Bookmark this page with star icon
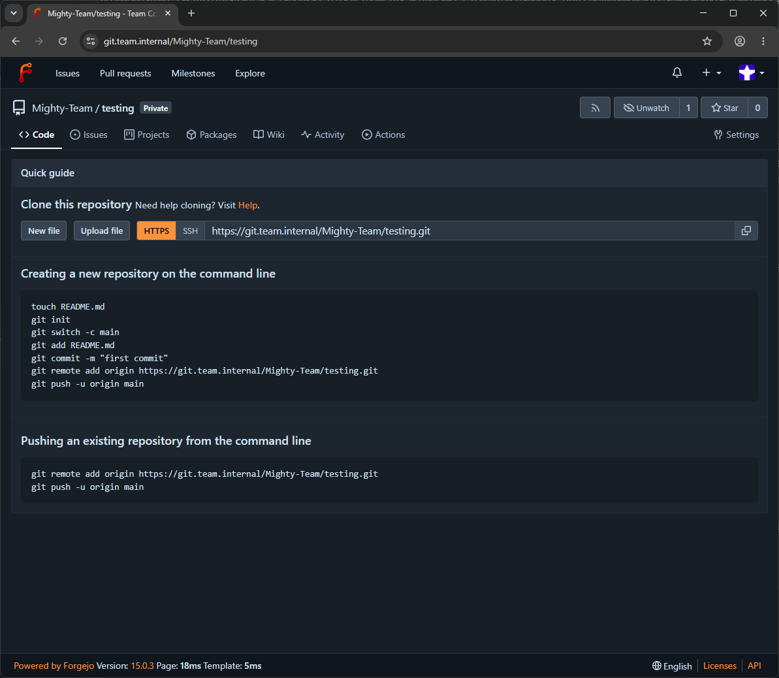 (707, 41)
